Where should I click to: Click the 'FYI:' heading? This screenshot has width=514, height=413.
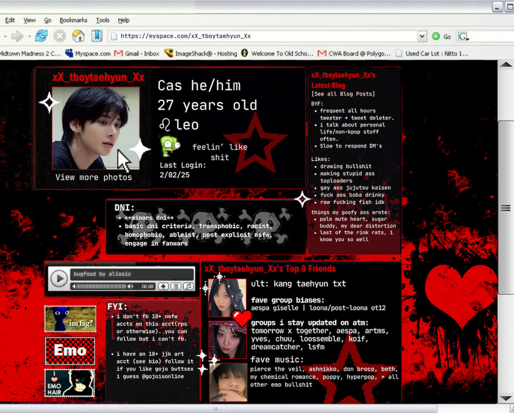(x=117, y=307)
